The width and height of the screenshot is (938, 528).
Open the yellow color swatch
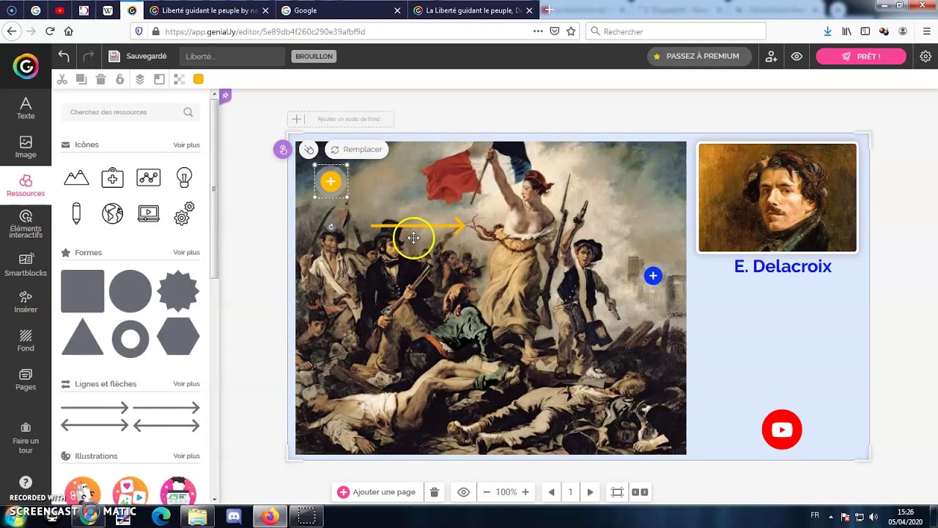coord(199,79)
